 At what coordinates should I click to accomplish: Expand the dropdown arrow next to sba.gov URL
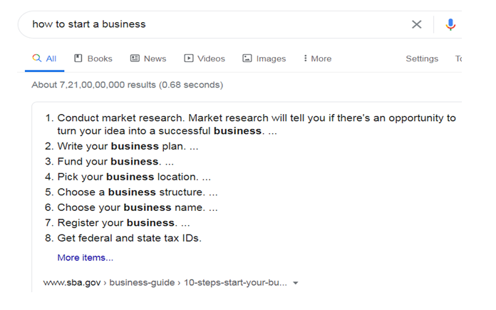(x=296, y=283)
